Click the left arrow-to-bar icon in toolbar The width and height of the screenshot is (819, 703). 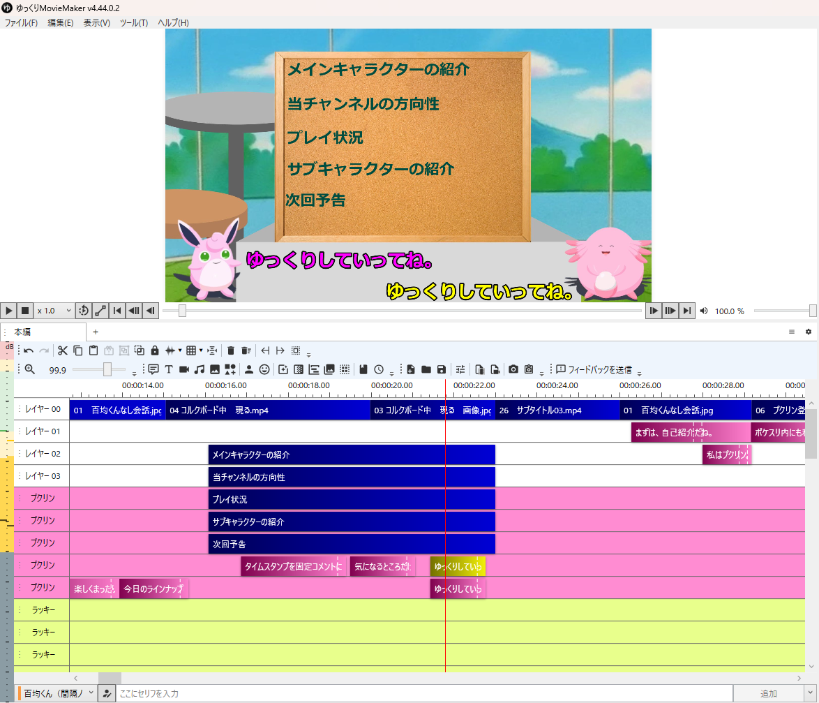coord(265,350)
